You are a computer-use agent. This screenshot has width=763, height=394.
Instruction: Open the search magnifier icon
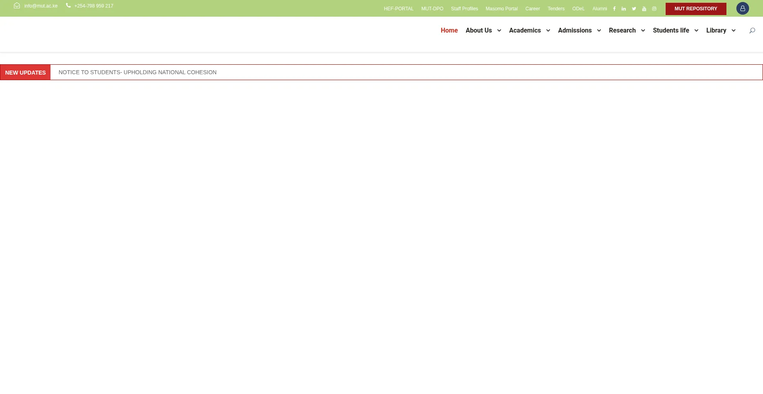[752, 31]
